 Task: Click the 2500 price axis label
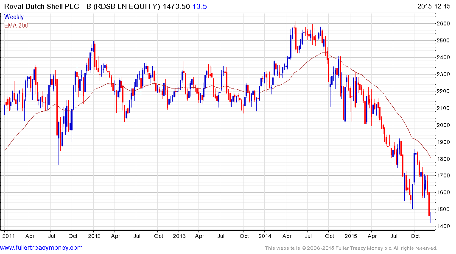point(443,40)
